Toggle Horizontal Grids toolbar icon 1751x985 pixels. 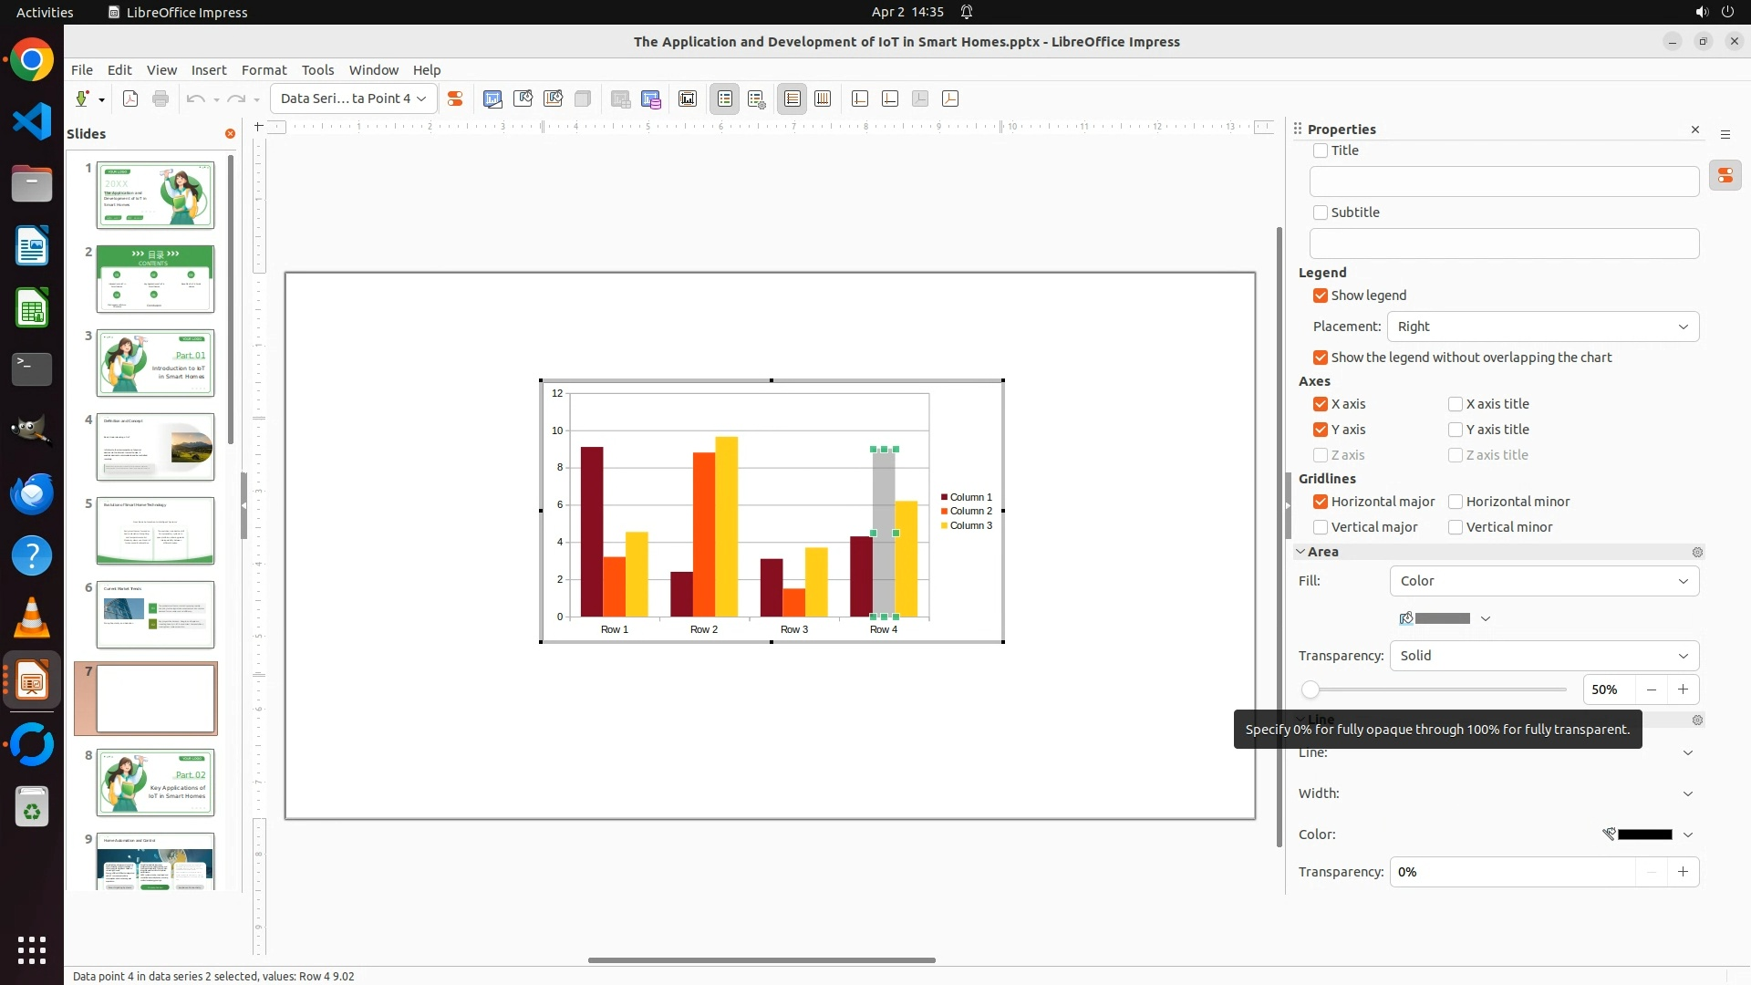pyautogui.click(x=793, y=98)
